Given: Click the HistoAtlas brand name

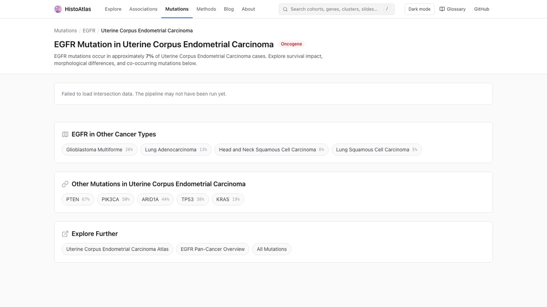Looking at the screenshot, I should (78, 9).
